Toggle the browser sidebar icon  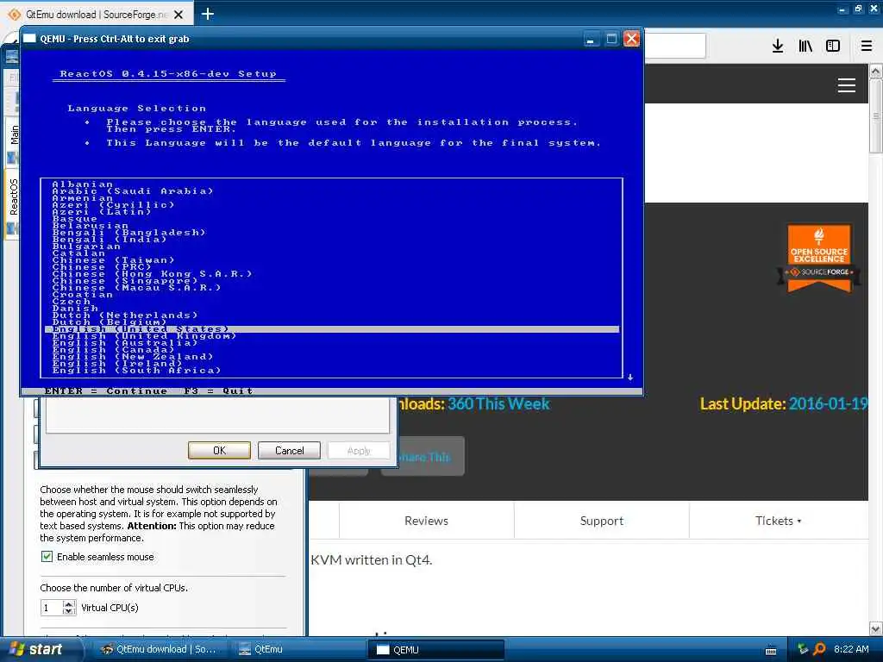point(833,46)
